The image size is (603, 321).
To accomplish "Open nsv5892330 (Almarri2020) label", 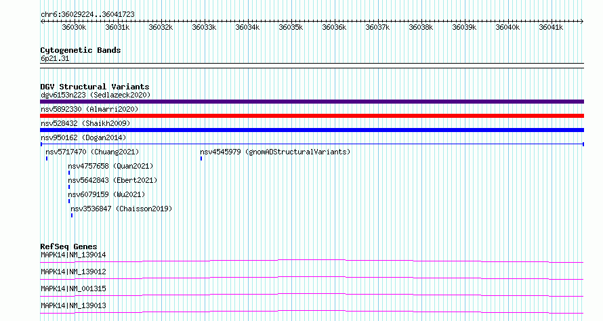I will click(89, 109).
